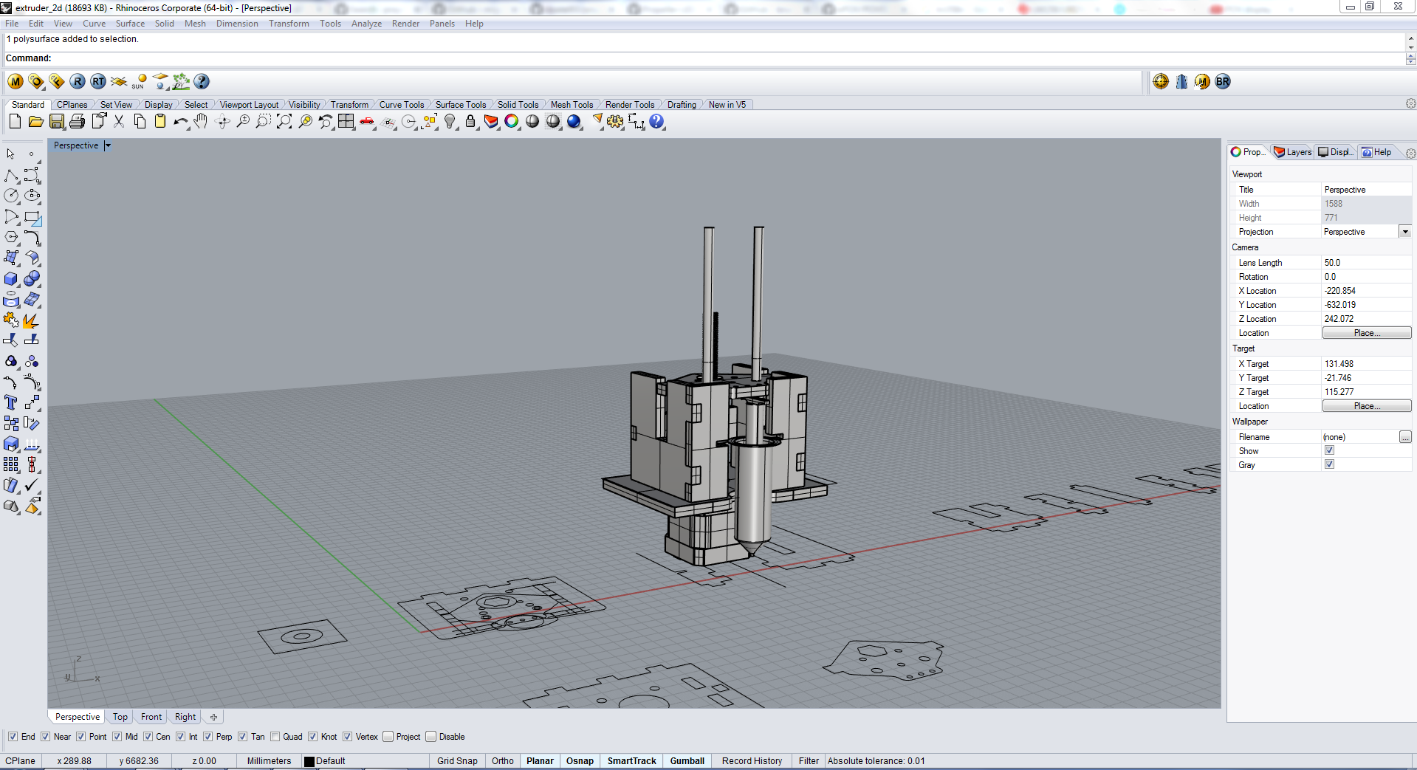Viewport: 1417px width, 770px height.
Task: Enable the Quad osnap checkbox
Action: click(275, 737)
